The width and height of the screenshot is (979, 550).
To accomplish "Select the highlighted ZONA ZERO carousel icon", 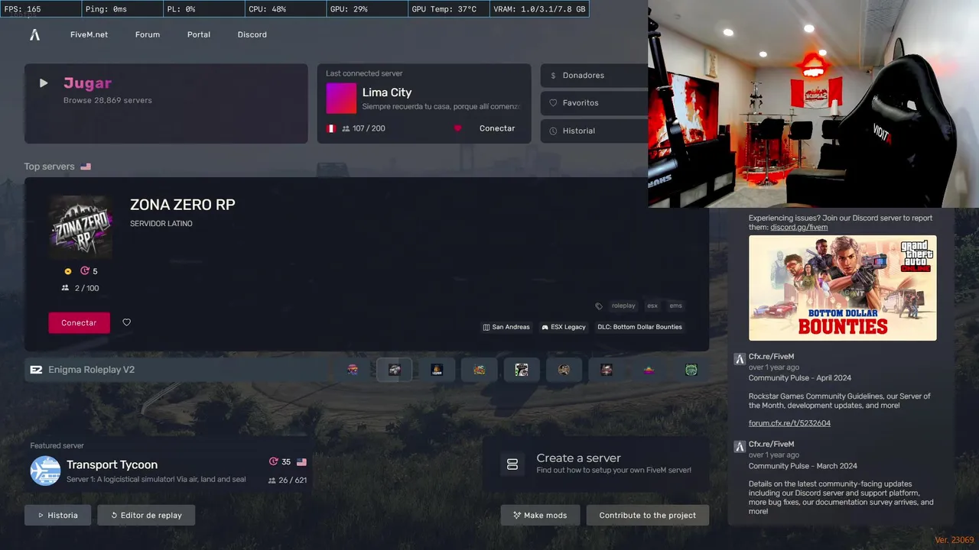I will point(395,370).
